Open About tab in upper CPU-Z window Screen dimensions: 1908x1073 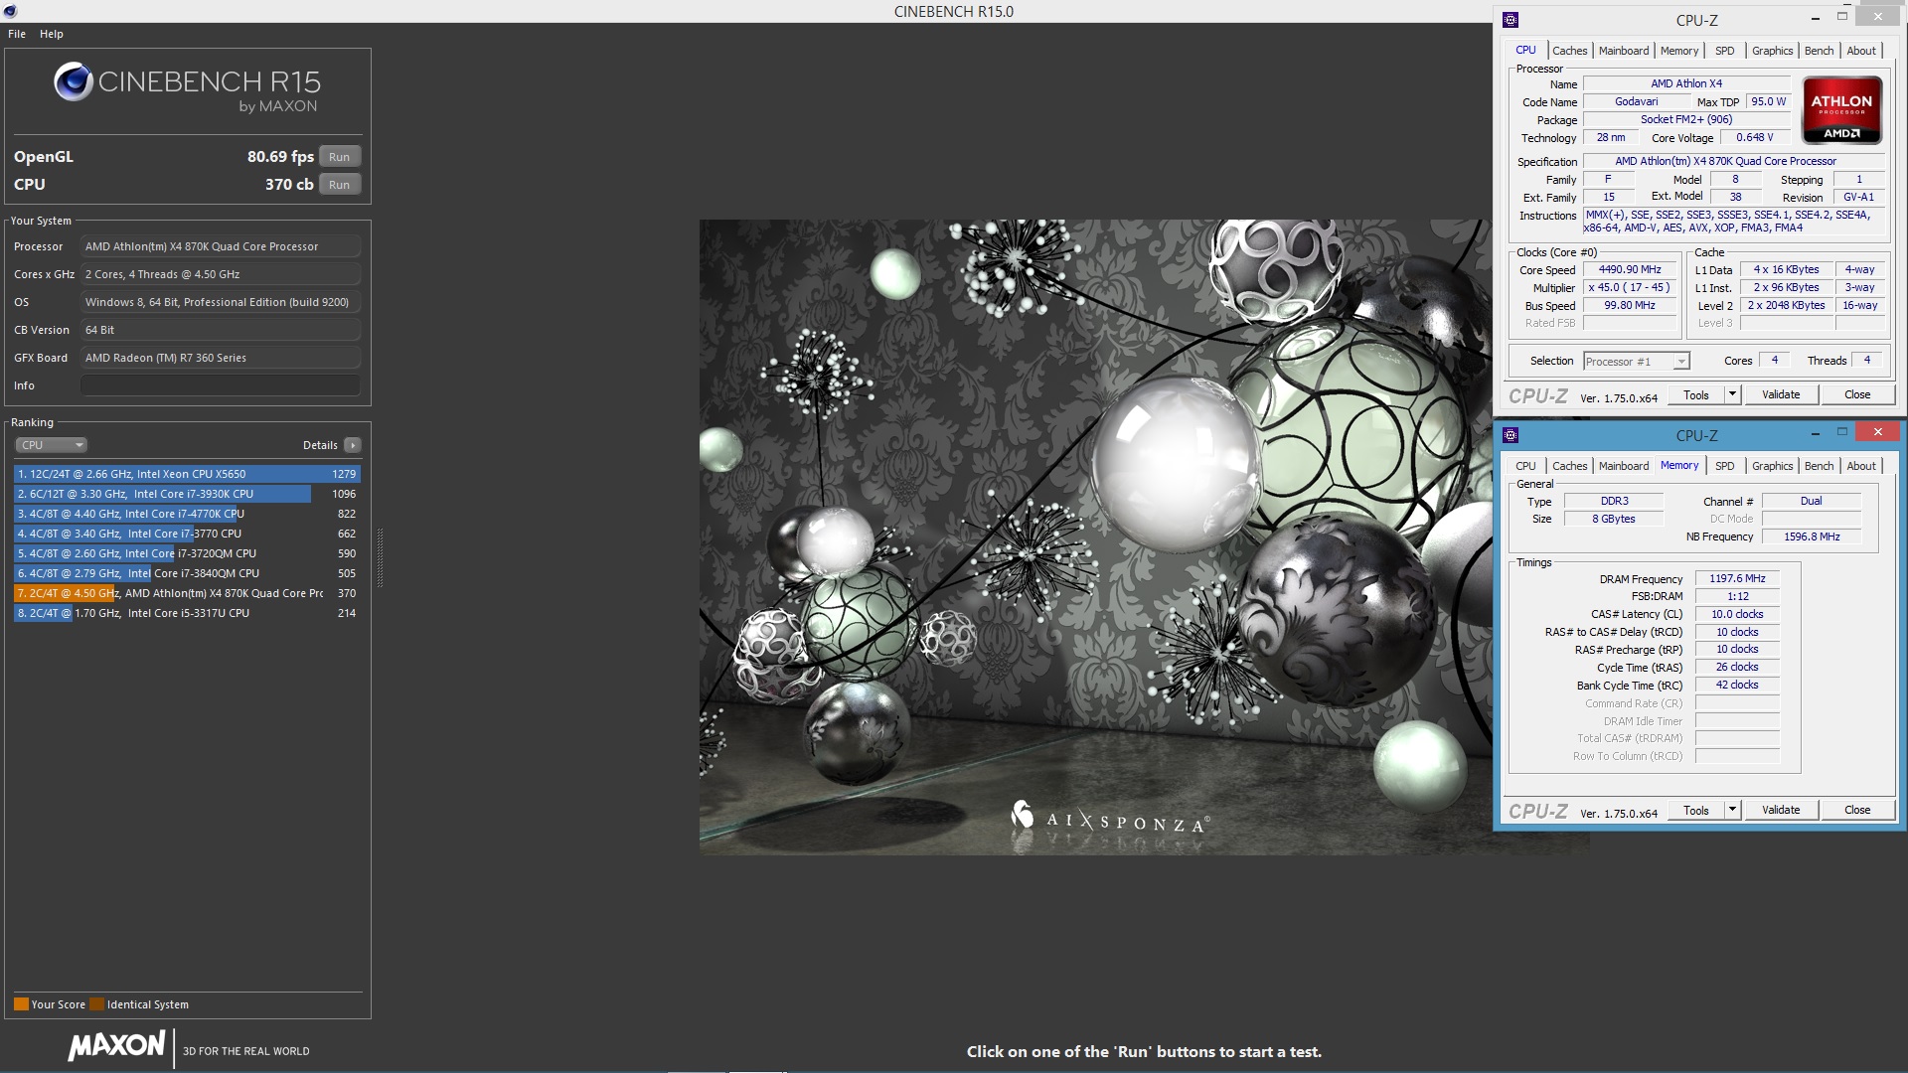(1860, 51)
